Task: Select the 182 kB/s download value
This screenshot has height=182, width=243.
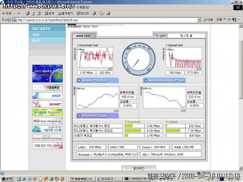Action: click(105, 73)
